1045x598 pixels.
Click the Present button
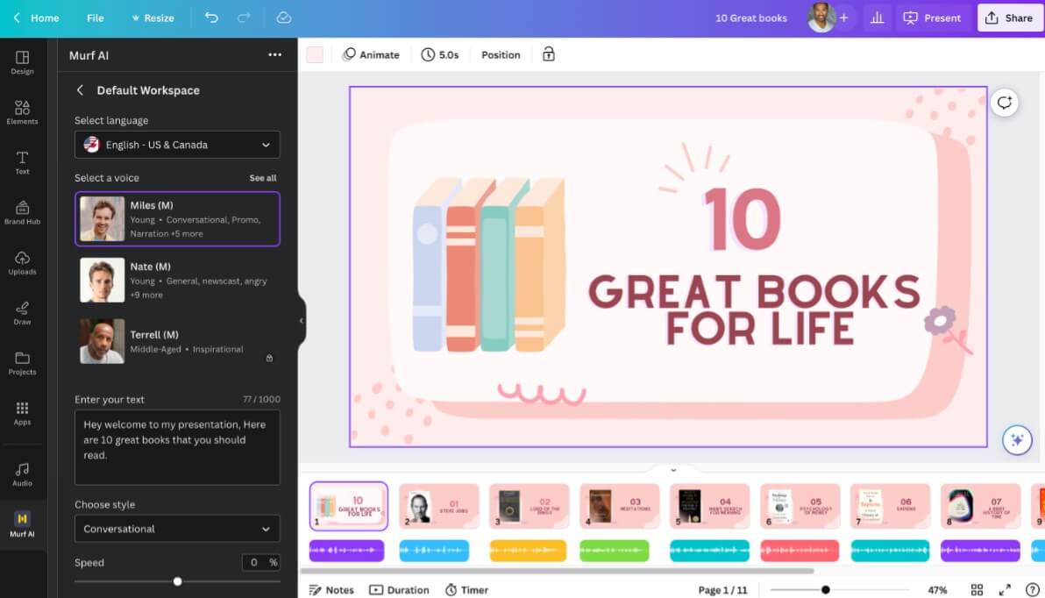[x=932, y=18]
